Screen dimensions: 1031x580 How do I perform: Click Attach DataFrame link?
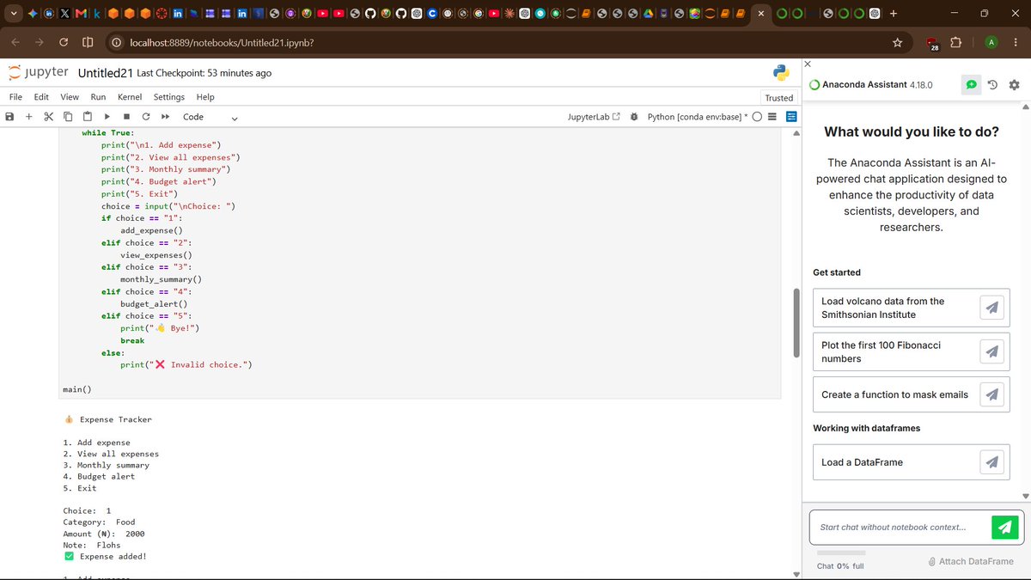click(x=971, y=561)
